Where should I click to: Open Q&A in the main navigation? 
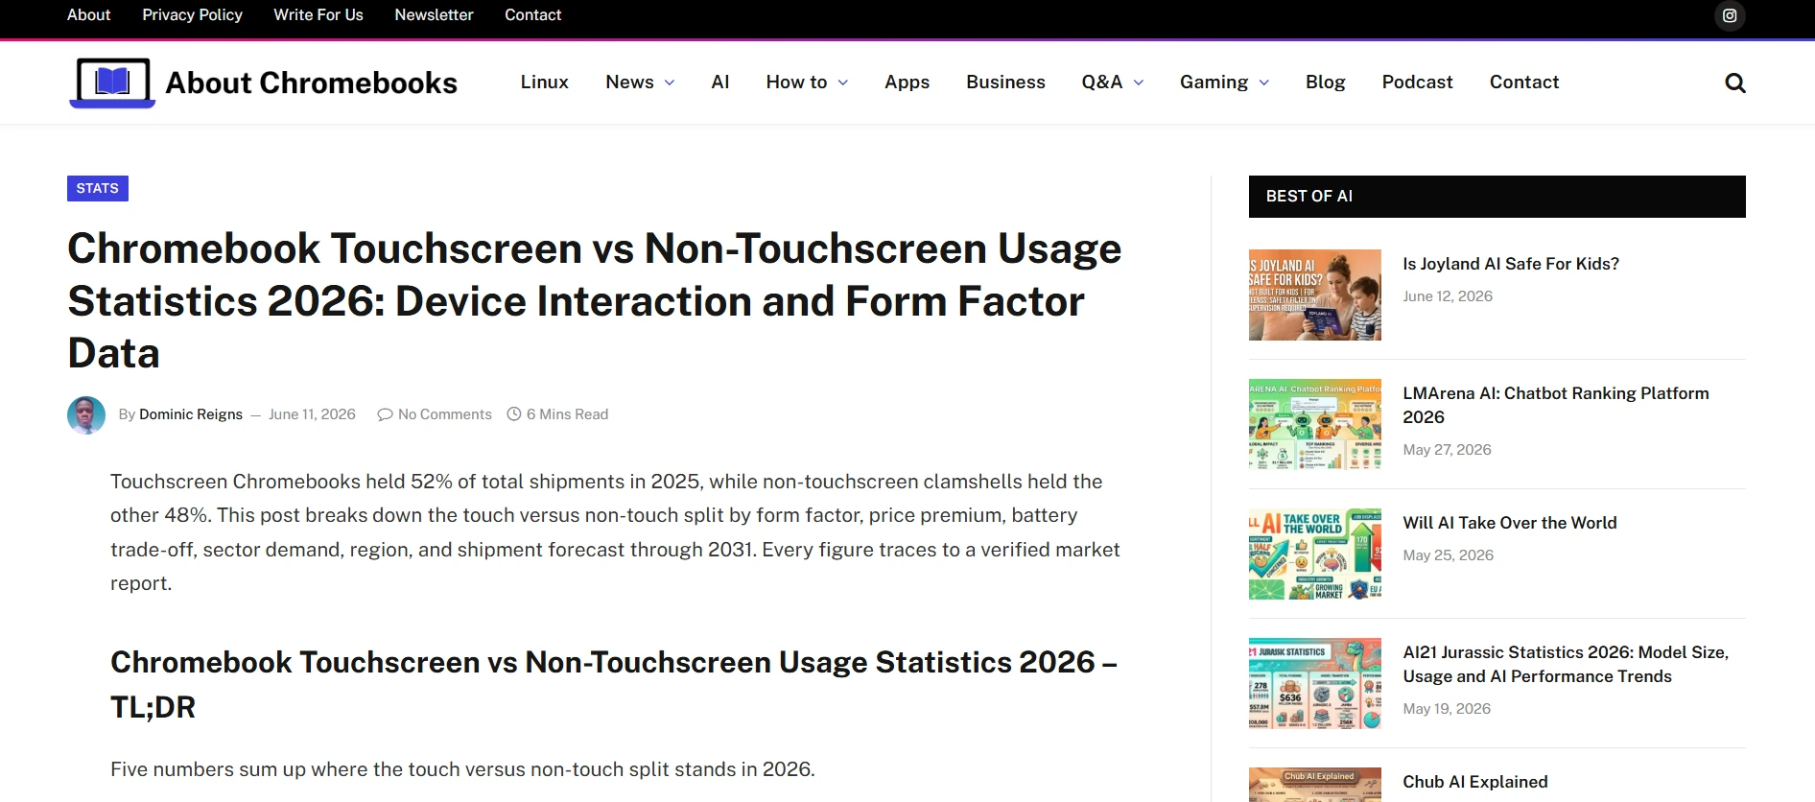tap(1101, 83)
